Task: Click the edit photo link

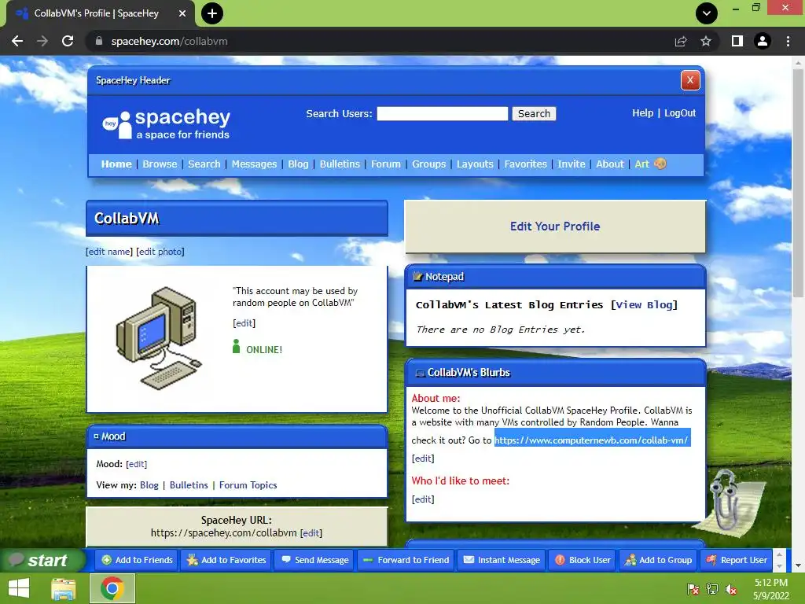Action: (x=160, y=251)
